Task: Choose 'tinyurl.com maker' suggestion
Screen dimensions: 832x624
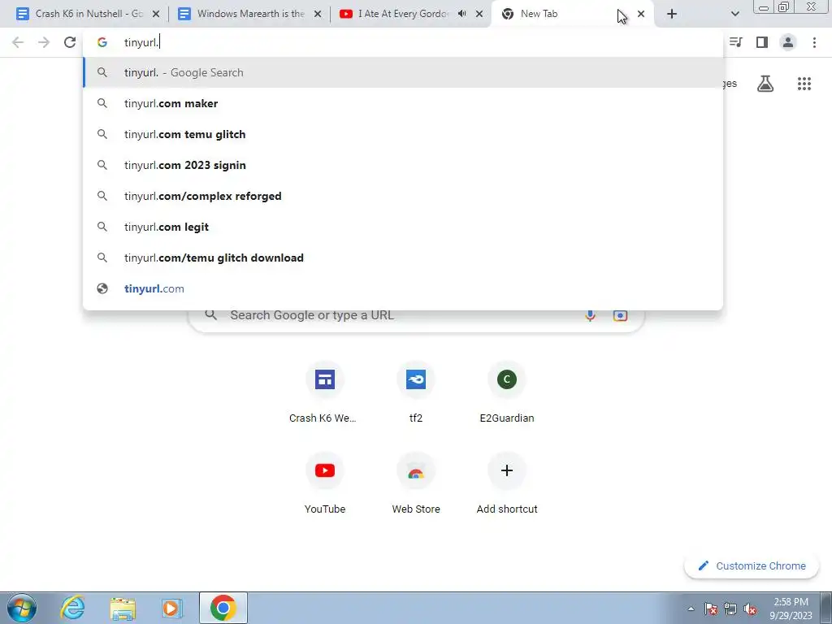Action: coord(403,103)
